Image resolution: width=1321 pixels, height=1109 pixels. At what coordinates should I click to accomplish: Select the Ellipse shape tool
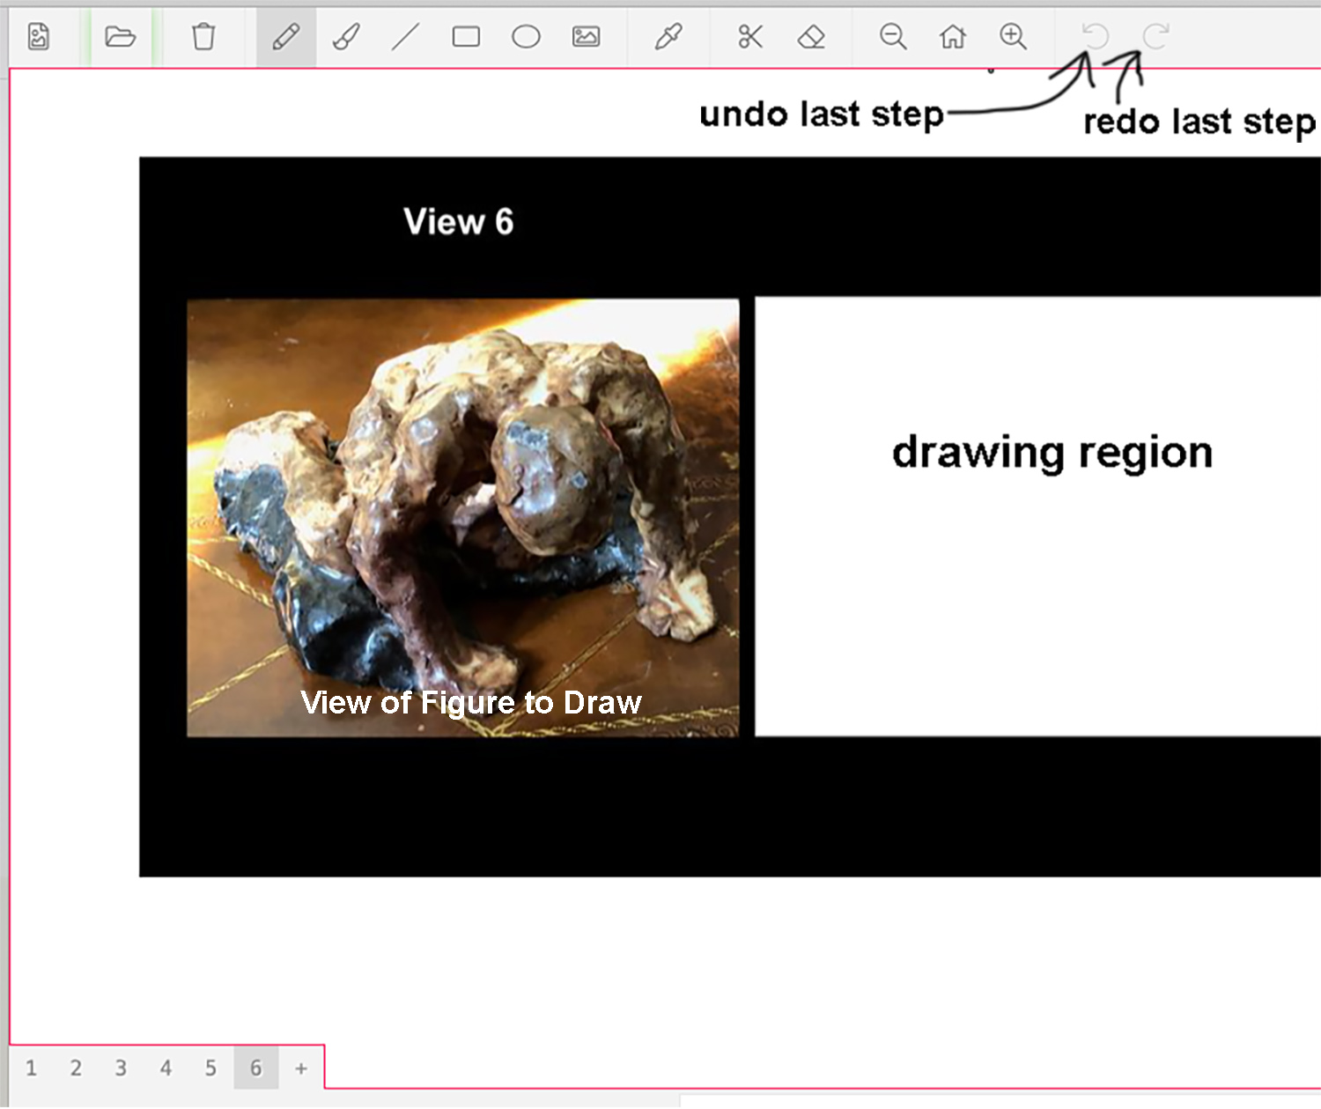tap(526, 37)
